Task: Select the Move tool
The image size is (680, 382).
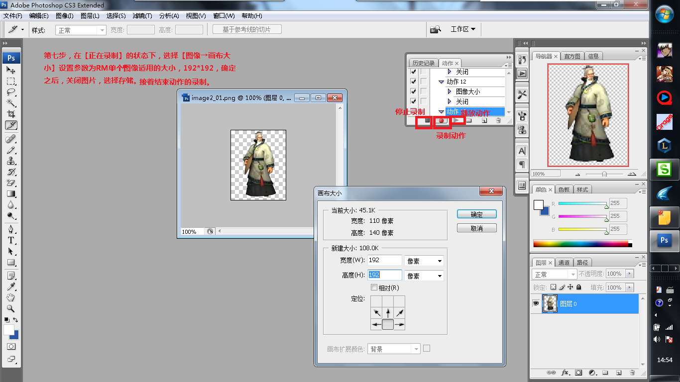Action: (11, 70)
